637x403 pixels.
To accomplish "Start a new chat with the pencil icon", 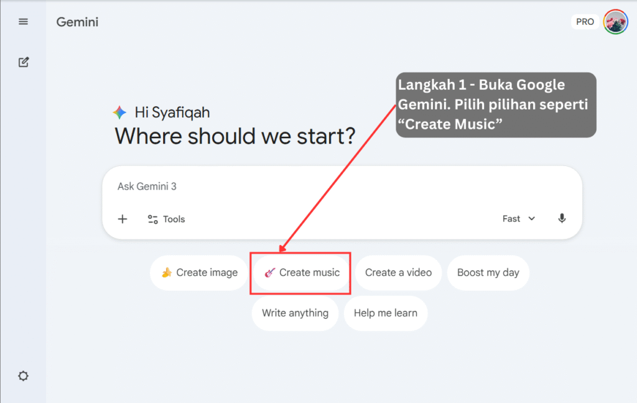I will (24, 62).
